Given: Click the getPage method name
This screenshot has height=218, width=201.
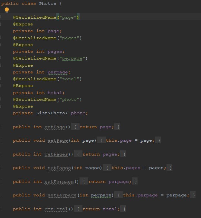Looking at the screenshot, I should point(55,127).
